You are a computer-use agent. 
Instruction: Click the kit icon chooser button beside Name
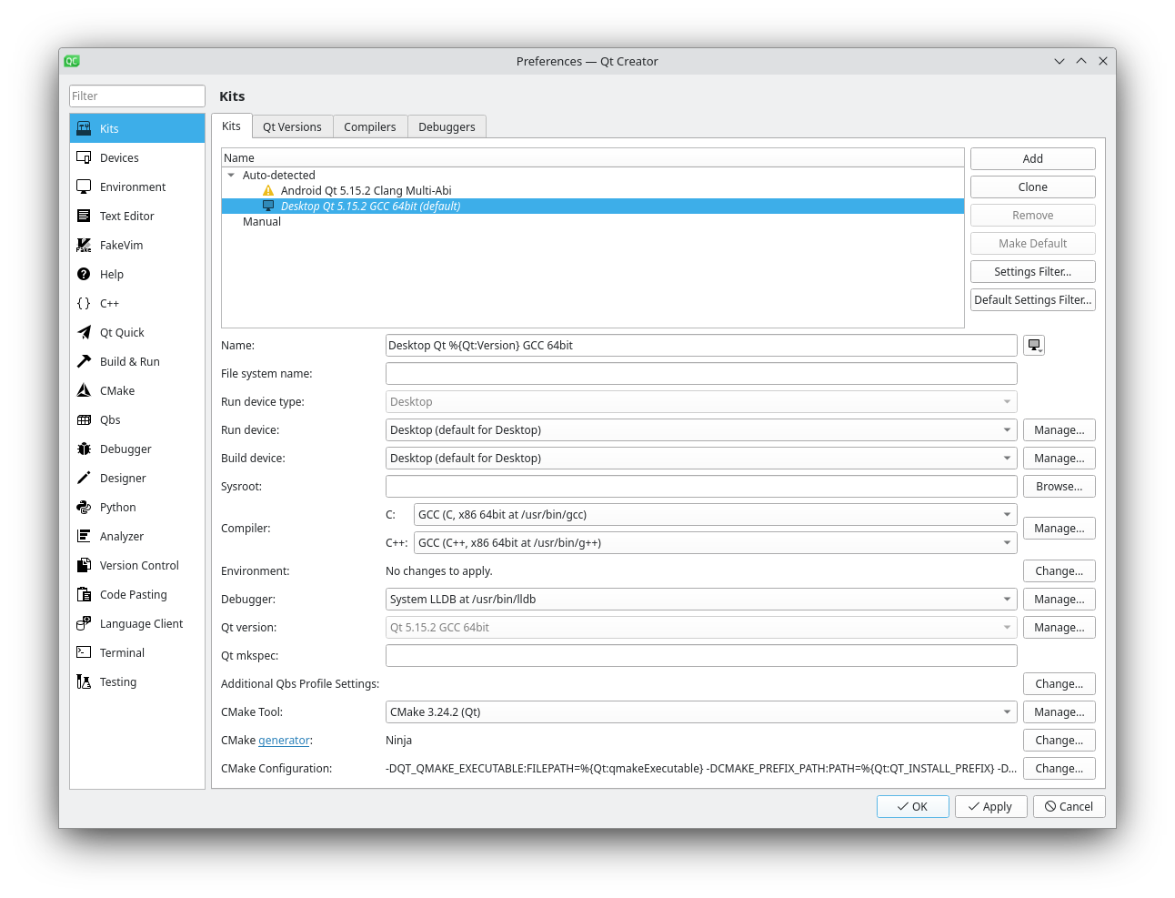1034,345
